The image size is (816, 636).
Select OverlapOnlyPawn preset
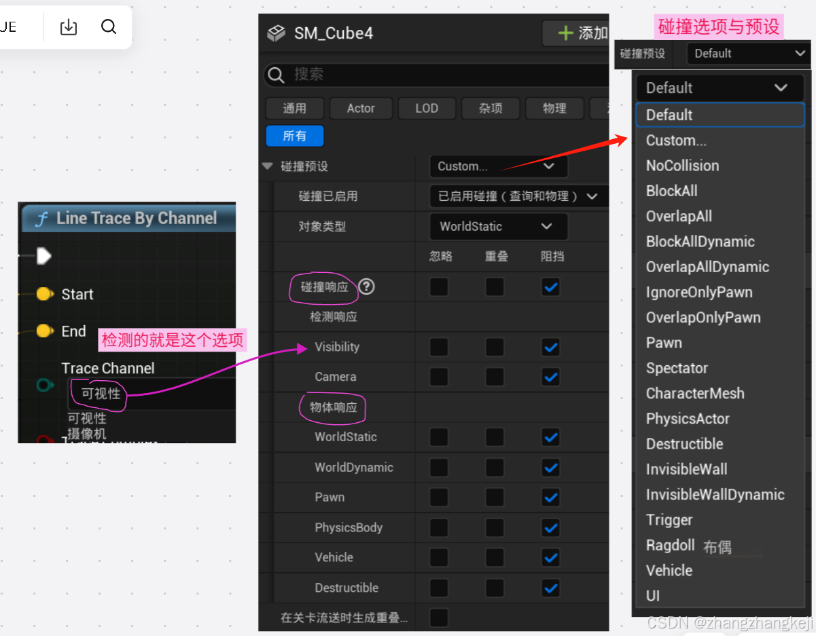tap(720, 318)
